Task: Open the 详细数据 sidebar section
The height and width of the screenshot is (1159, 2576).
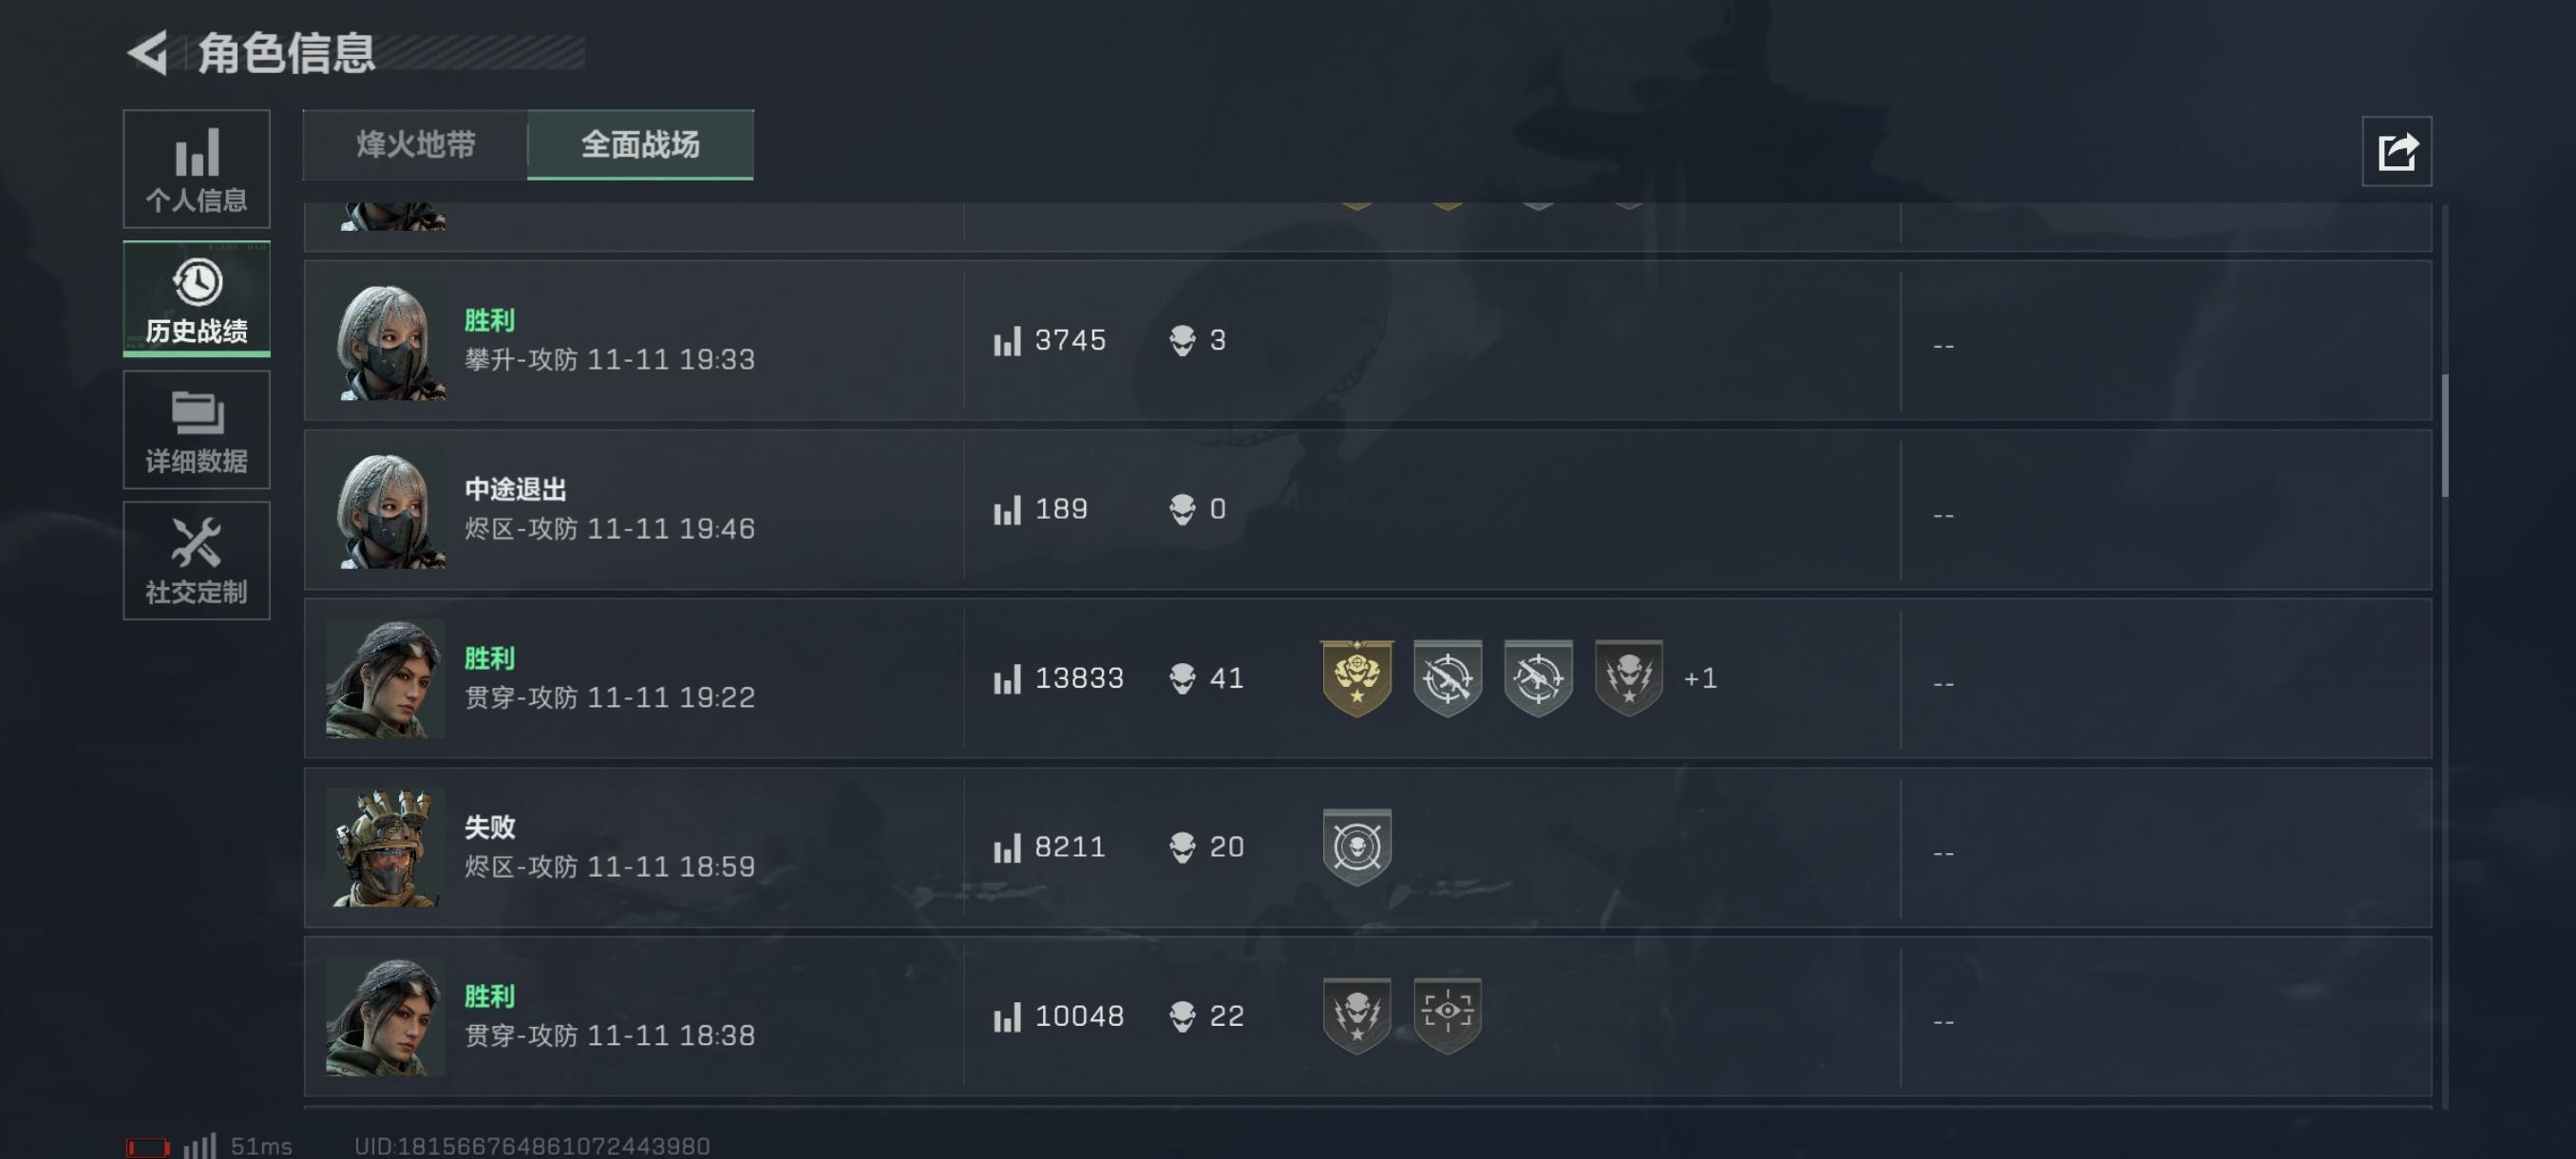Action: [x=196, y=430]
